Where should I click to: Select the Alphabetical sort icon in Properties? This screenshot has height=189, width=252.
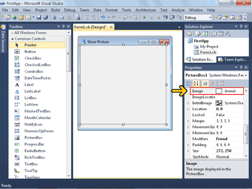click(x=196, y=83)
